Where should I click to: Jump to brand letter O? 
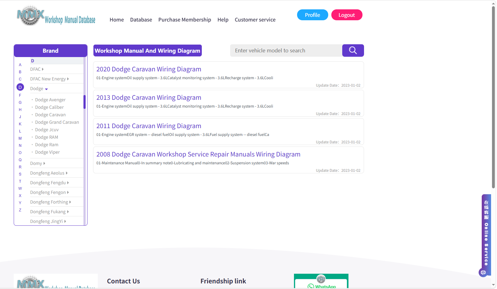[20, 153]
